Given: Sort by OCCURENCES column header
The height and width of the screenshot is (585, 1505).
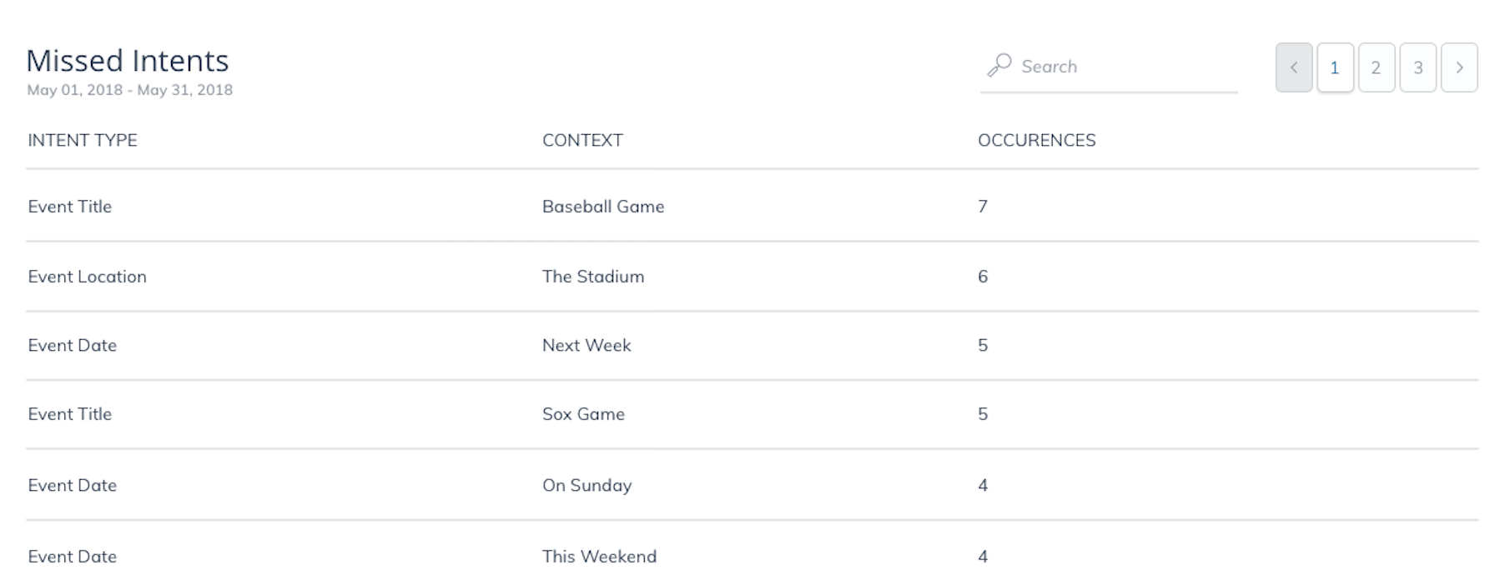Looking at the screenshot, I should [1037, 140].
